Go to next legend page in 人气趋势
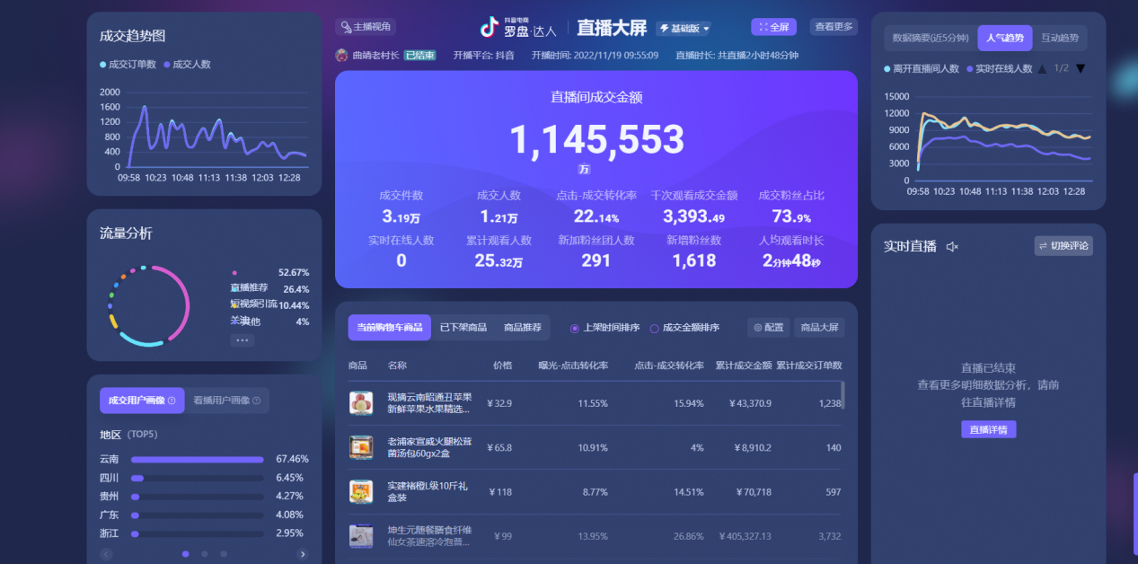This screenshot has height=564, width=1138. tap(1081, 68)
